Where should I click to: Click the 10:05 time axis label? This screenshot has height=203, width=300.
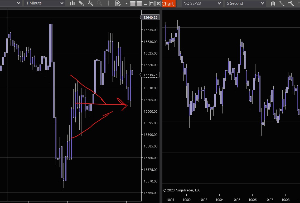coord(236,200)
